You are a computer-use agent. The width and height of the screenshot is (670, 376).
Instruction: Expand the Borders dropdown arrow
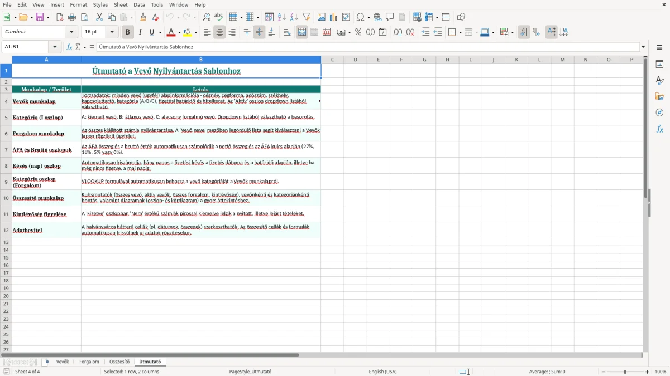point(460,32)
